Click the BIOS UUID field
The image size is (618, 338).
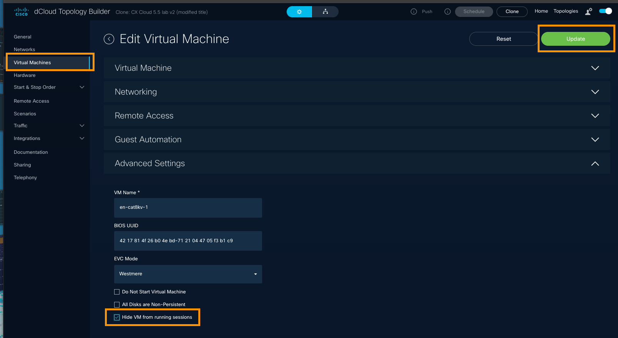188,241
